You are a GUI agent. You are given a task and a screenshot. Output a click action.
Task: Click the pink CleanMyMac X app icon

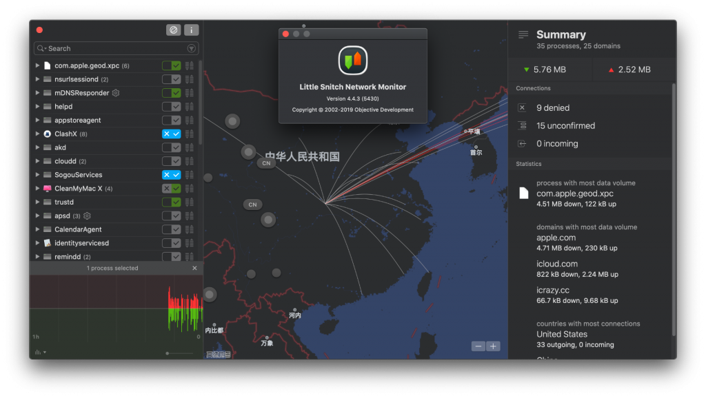coord(48,189)
